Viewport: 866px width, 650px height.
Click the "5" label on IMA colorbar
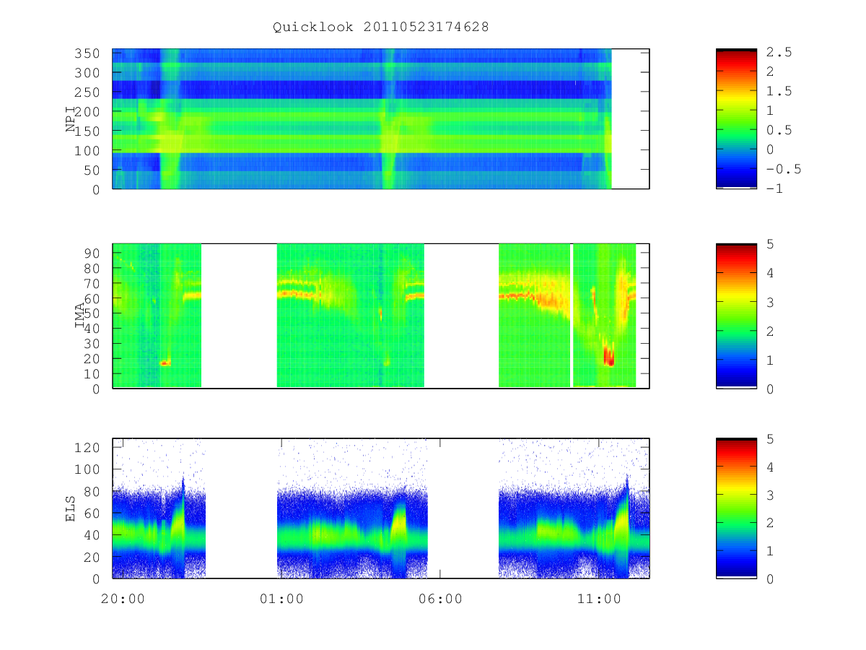pos(771,244)
